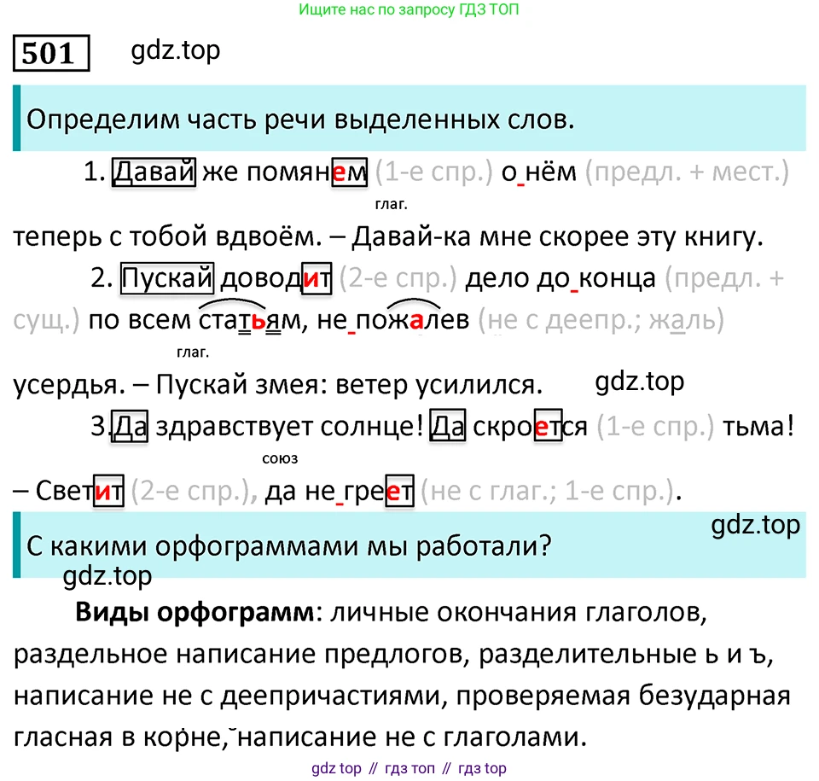Click bold text "Виды орфограмм"

pyautogui.click(x=194, y=612)
